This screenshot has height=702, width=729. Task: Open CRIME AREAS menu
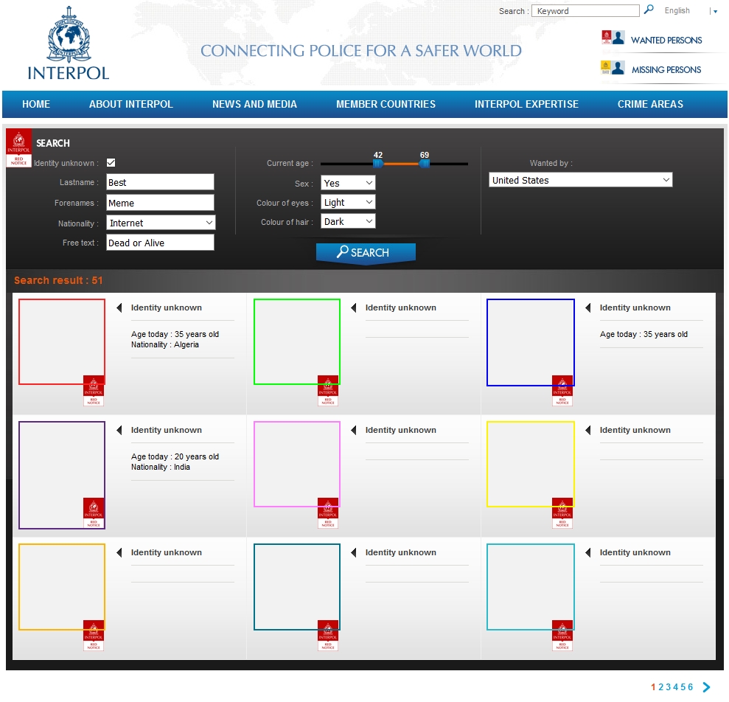point(650,104)
